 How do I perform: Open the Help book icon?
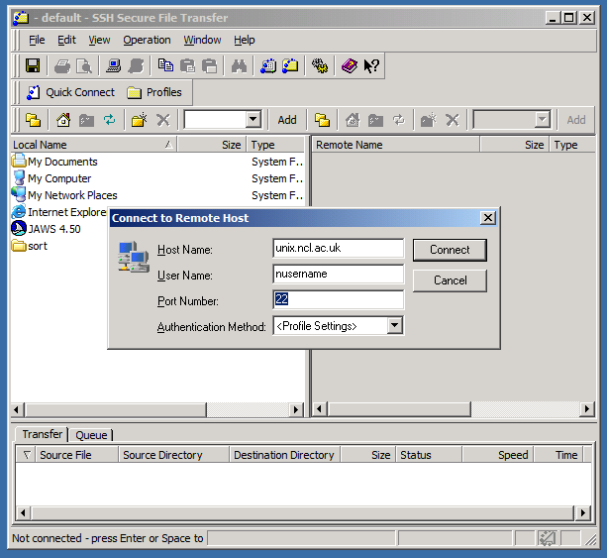click(x=349, y=66)
